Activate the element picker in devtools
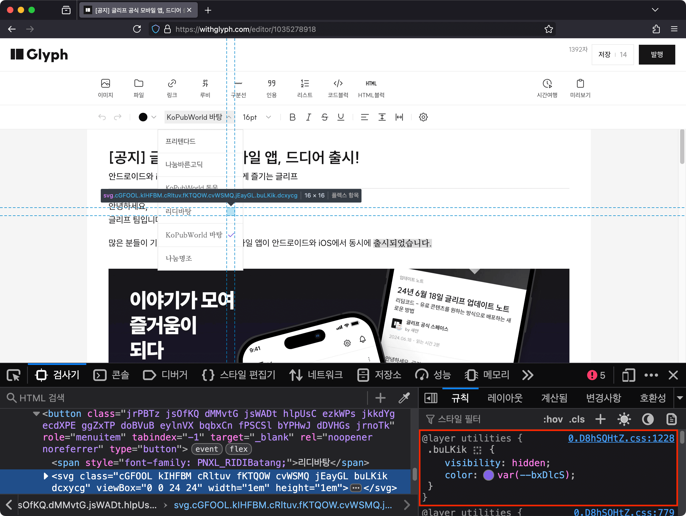The height and width of the screenshot is (516, 686). (14, 375)
